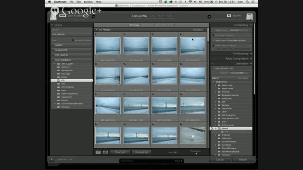Expand System Volume Information folder
Viewport: 303px width, 170px height.
point(55,104)
